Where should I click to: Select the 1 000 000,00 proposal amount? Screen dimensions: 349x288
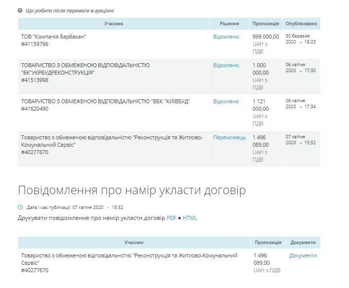261,69
